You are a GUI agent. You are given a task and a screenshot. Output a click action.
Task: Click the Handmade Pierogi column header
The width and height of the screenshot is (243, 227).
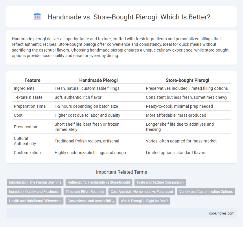(98, 80)
